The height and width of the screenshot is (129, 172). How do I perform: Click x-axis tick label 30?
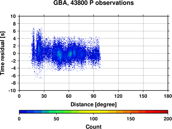(x=44, y=96)
